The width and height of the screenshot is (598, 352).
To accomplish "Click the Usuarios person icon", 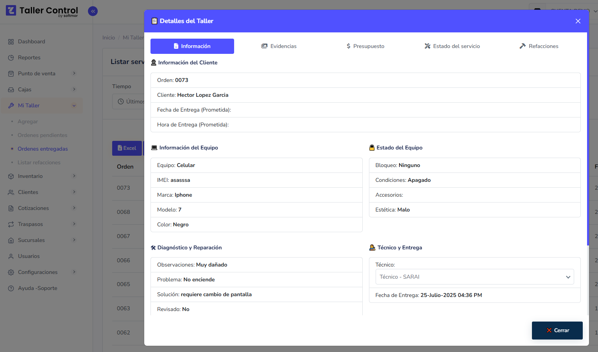I will pos(11,256).
